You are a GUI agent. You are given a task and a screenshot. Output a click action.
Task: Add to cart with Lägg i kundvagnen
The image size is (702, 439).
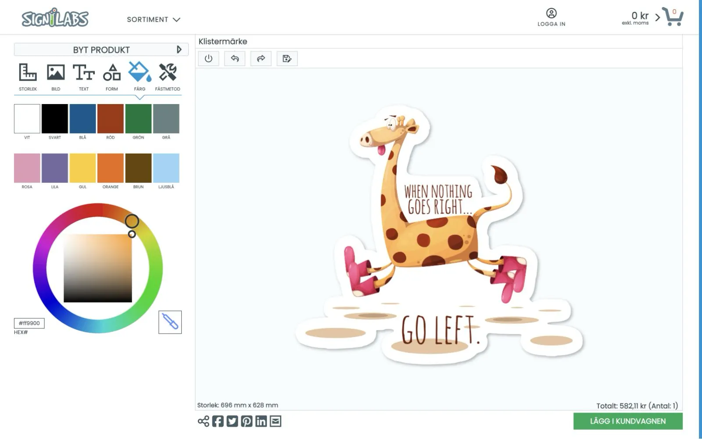(x=628, y=421)
